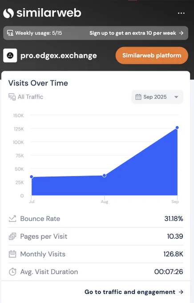Expand the date picker dropdown arrow
The height and width of the screenshot is (303, 194).
(x=176, y=97)
